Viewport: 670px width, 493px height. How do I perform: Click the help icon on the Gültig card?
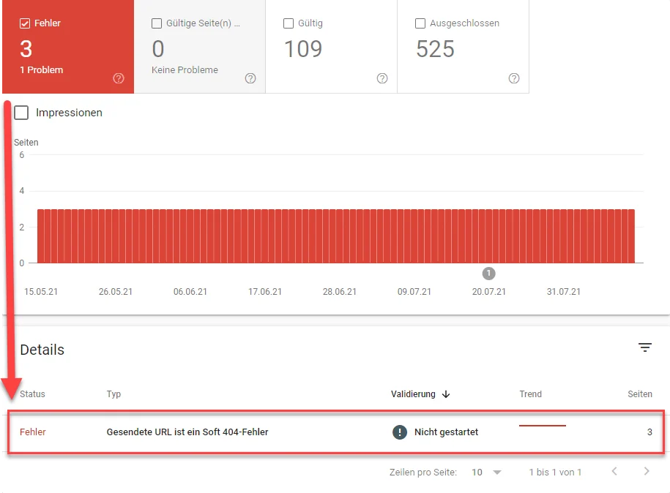coord(382,78)
